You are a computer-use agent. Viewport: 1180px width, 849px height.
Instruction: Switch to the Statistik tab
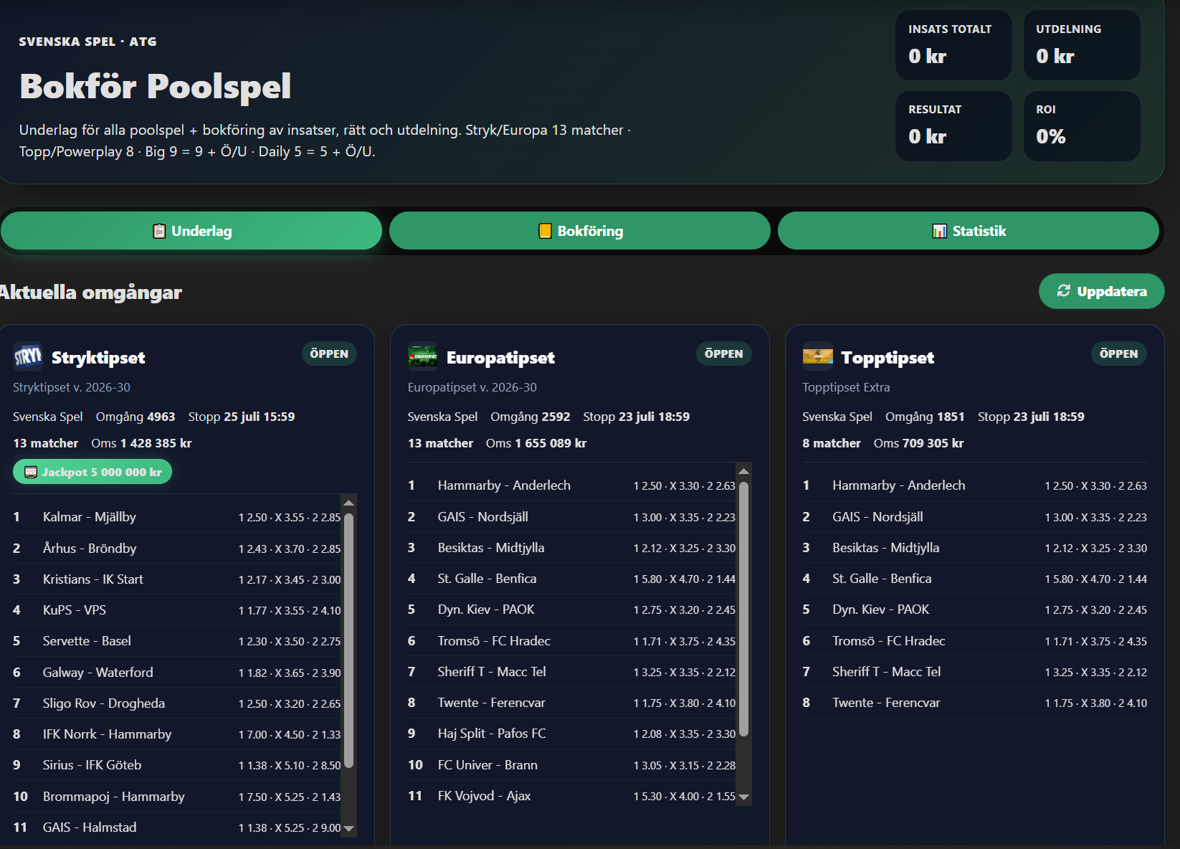[969, 231]
